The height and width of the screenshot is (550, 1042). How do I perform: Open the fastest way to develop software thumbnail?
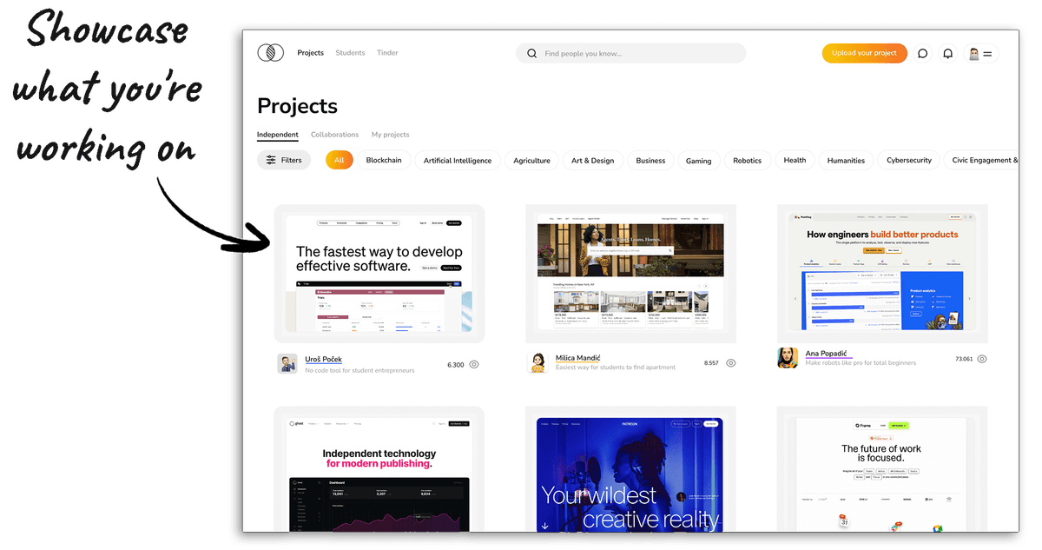[x=379, y=274]
